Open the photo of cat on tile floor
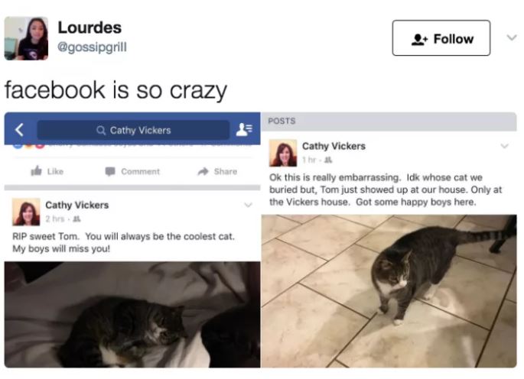The height and width of the screenshot is (379, 524). click(389, 291)
